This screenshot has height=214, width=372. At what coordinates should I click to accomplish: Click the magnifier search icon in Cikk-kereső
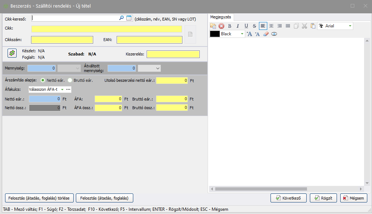[121, 18]
